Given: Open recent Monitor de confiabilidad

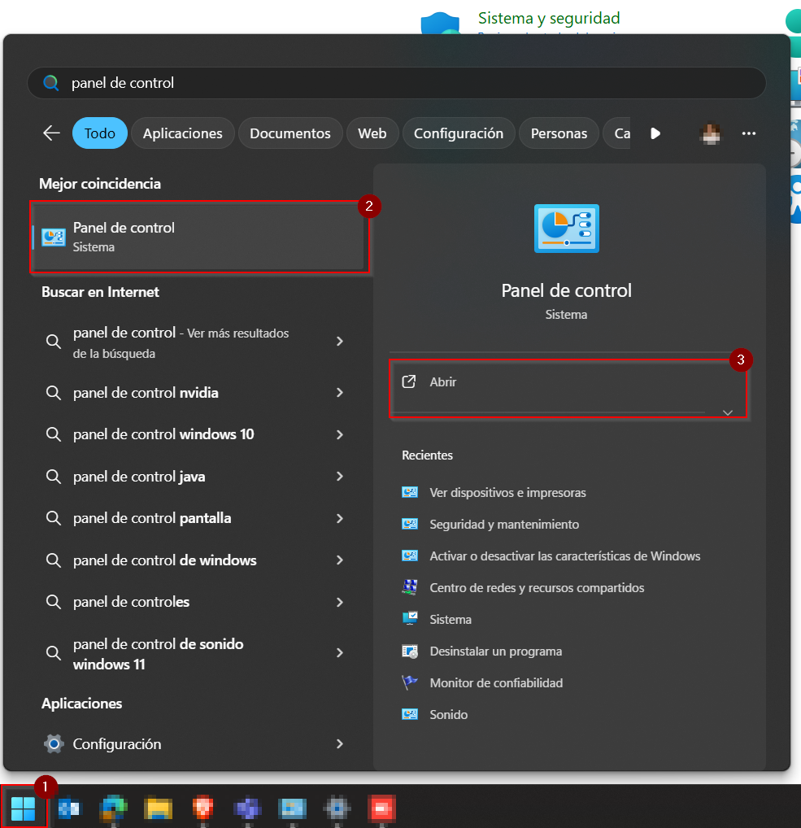Looking at the screenshot, I should pyautogui.click(x=496, y=682).
